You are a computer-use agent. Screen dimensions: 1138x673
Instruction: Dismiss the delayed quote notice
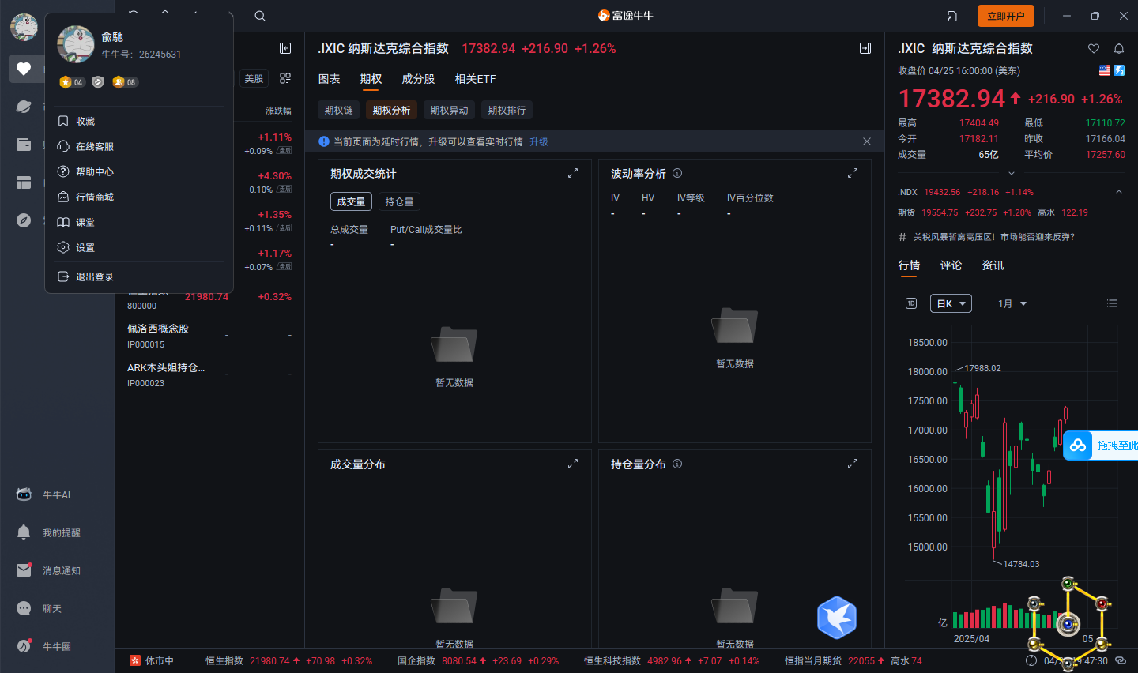tap(867, 141)
